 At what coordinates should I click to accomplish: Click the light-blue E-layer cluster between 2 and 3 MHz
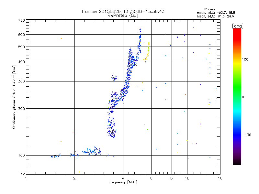pos(92,151)
